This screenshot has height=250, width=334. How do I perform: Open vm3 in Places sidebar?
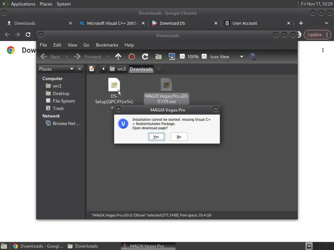click(57, 86)
